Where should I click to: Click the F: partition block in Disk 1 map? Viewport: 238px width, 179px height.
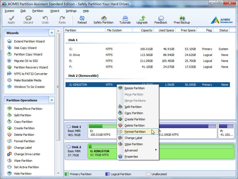click(226, 130)
